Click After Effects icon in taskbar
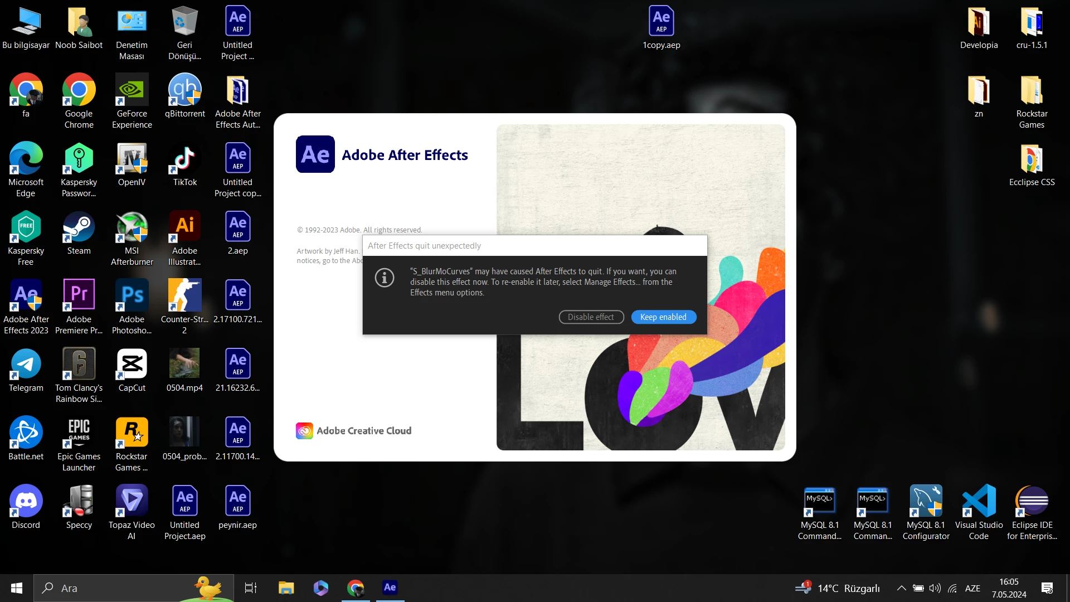1070x602 pixels. (390, 588)
